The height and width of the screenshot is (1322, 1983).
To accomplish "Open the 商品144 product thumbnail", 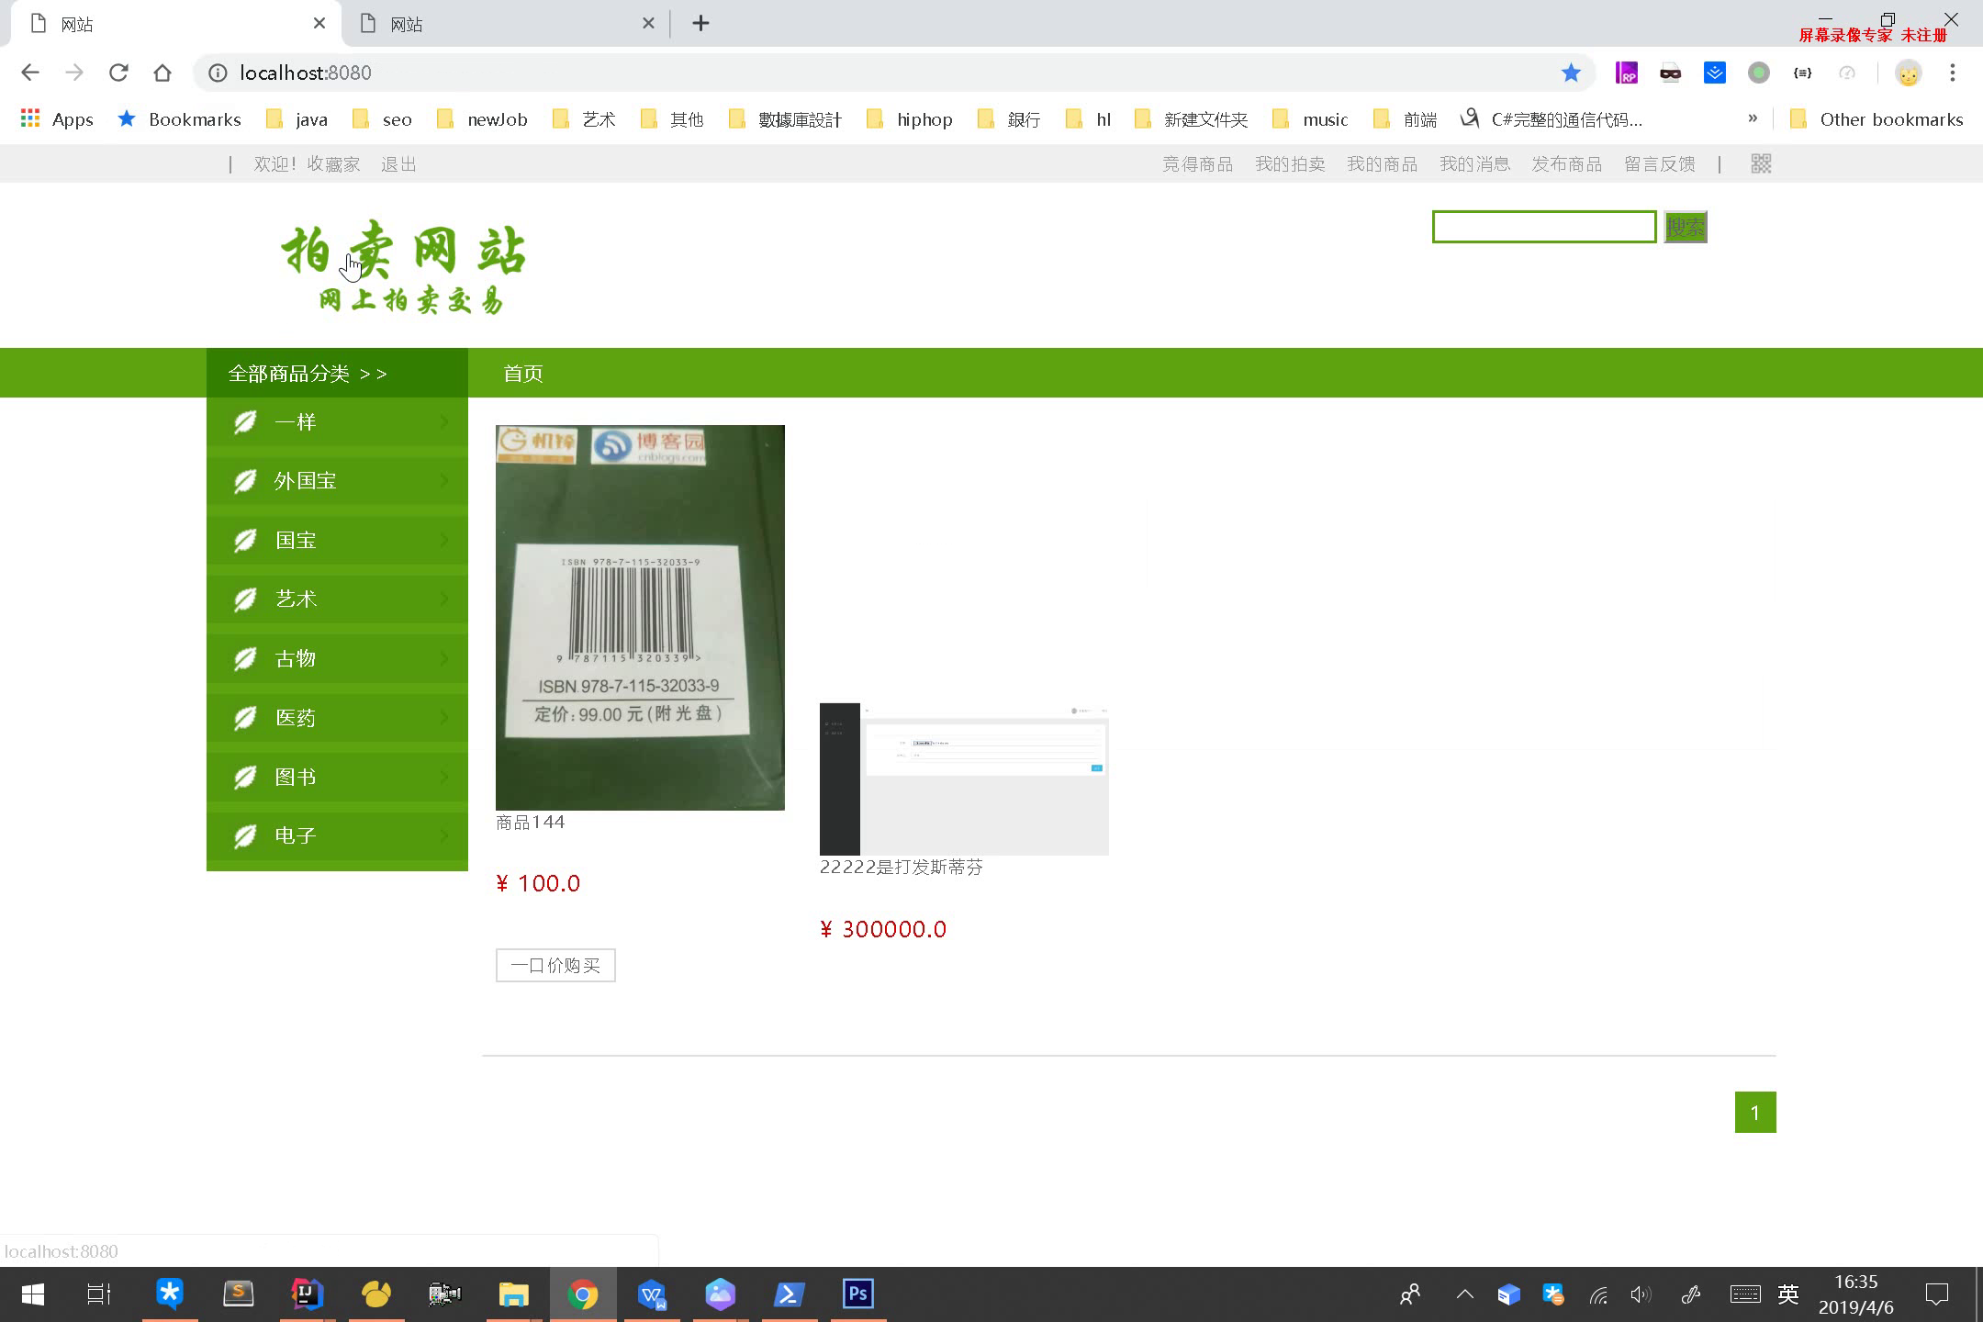I will click(x=640, y=618).
